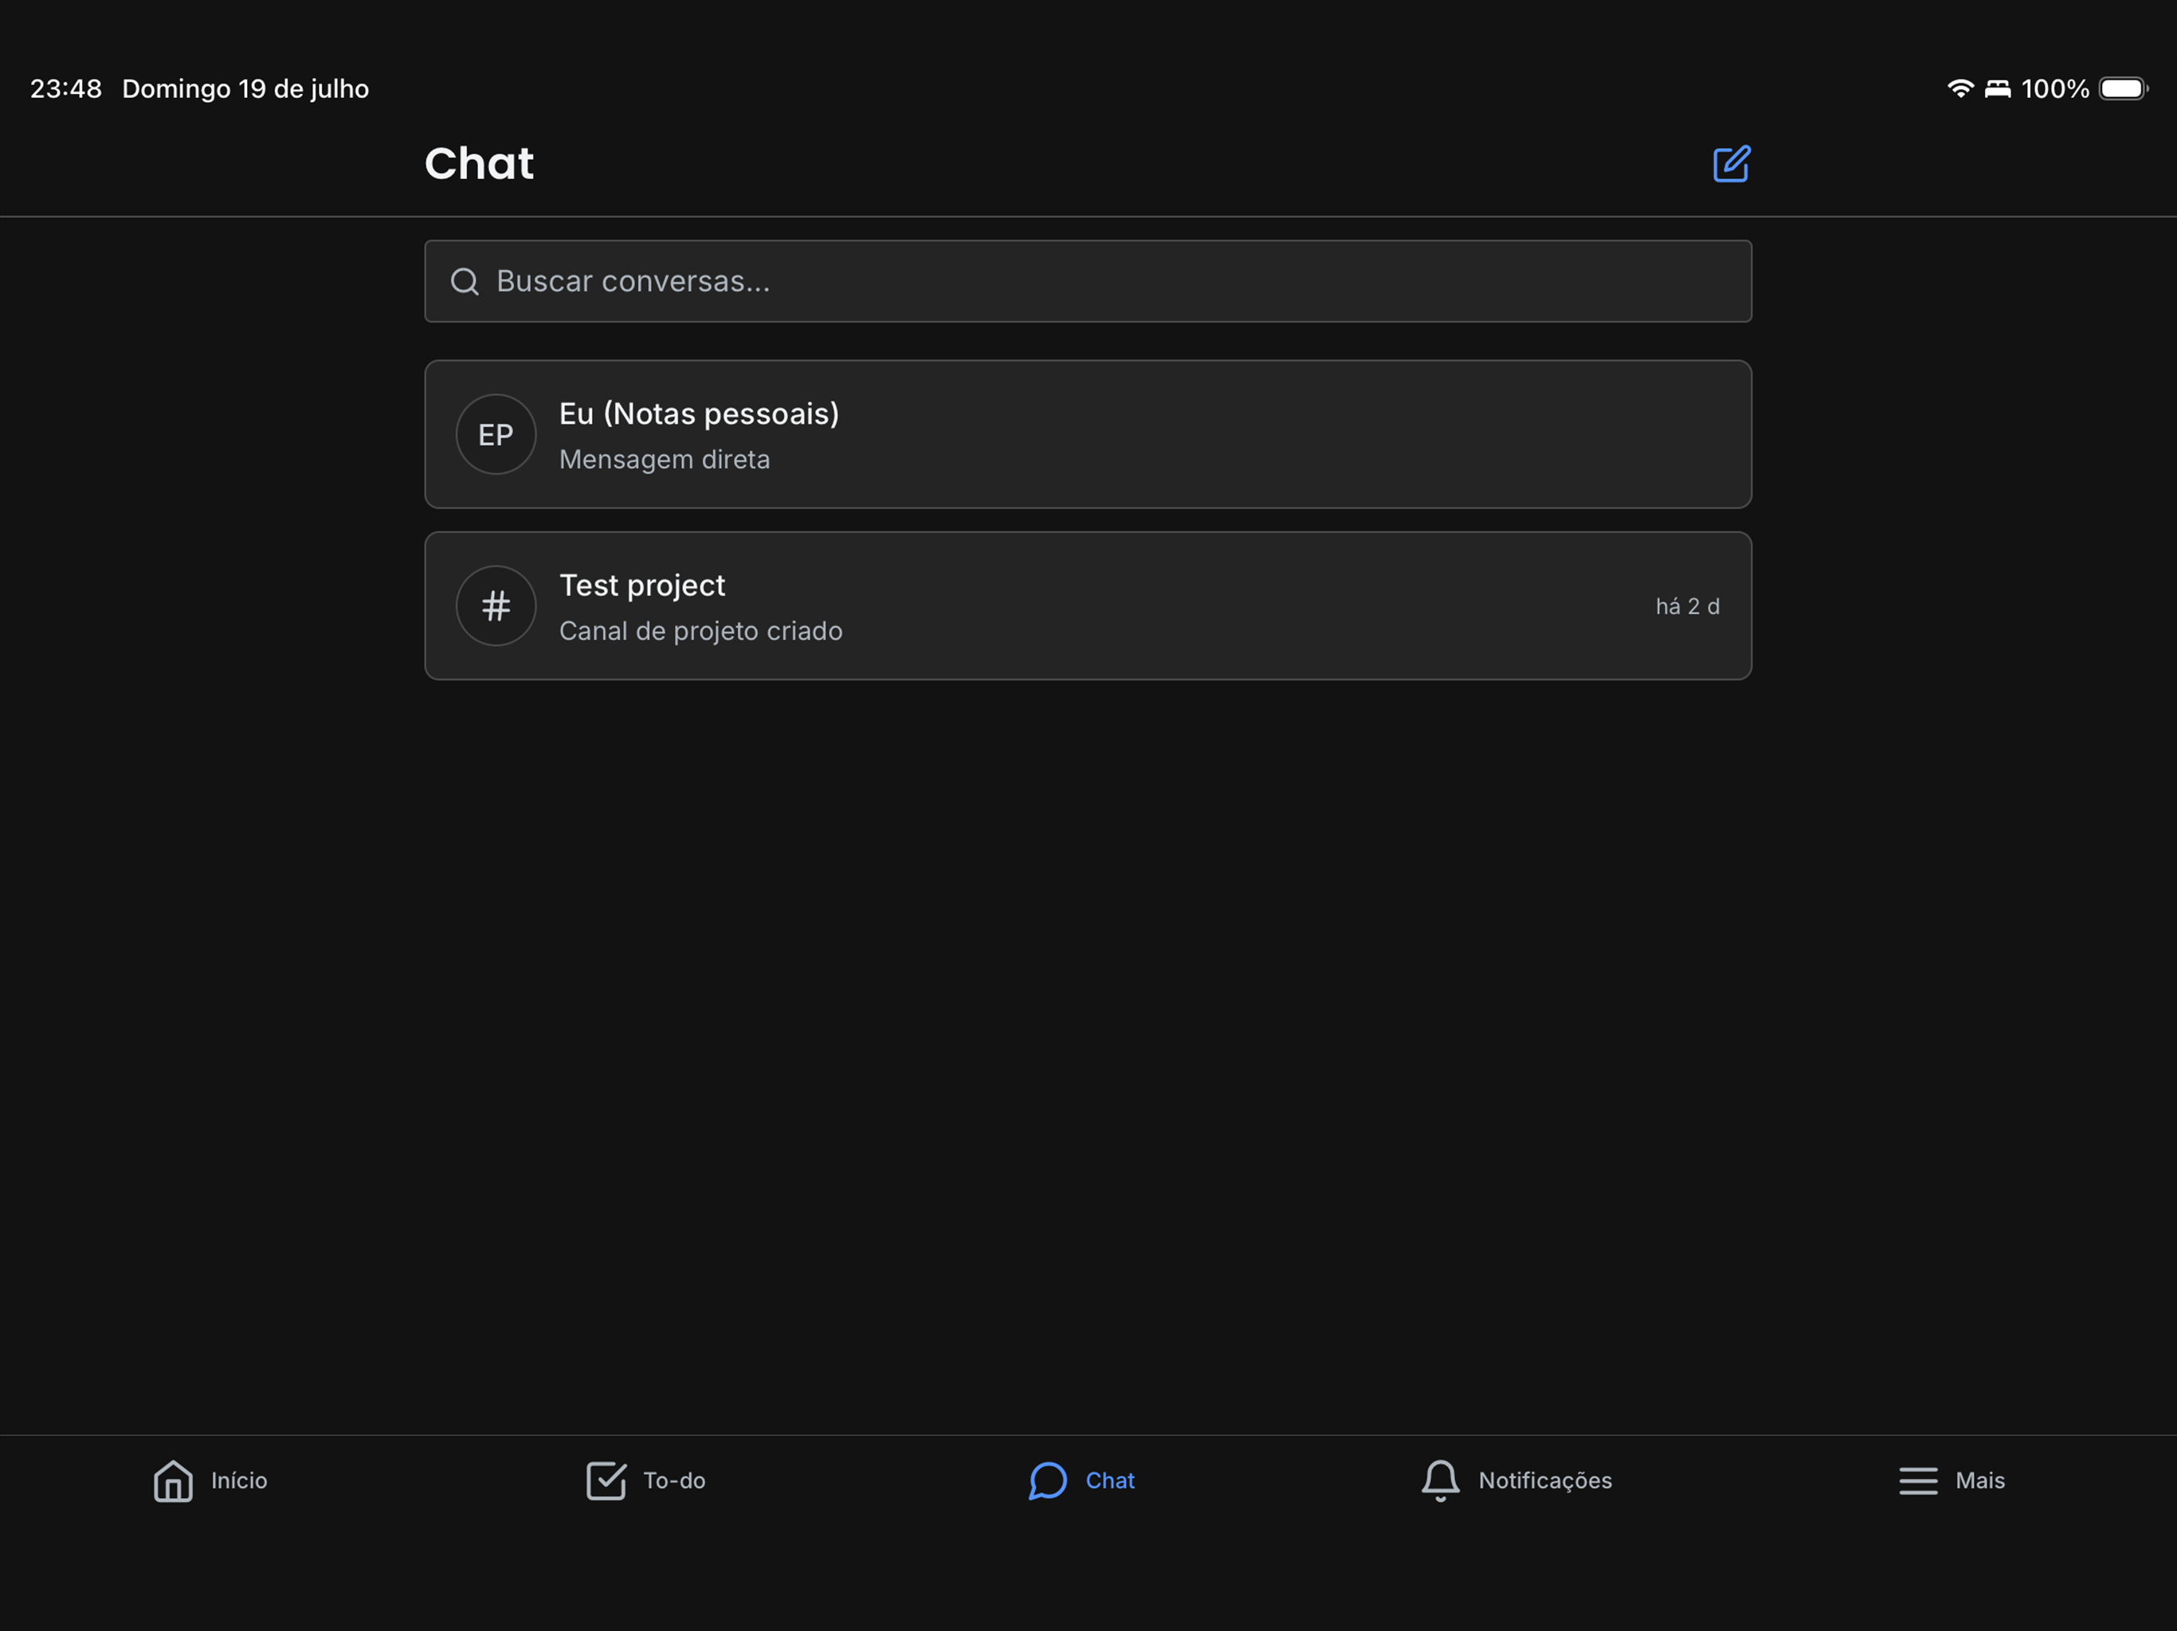Click the há 2 d timestamp
Screen dimensions: 2177x1631
pyautogui.click(x=1687, y=606)
